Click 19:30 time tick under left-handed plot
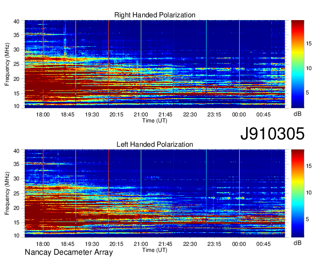This screenshot has width=317, height=258. click(x=92, y=244)
